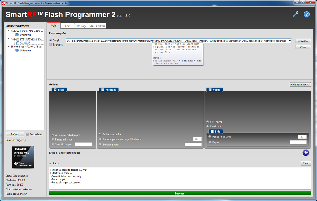Click the Exclude pages input field
This screenshot has width=317, height=201.
click(x=193, y=145)
